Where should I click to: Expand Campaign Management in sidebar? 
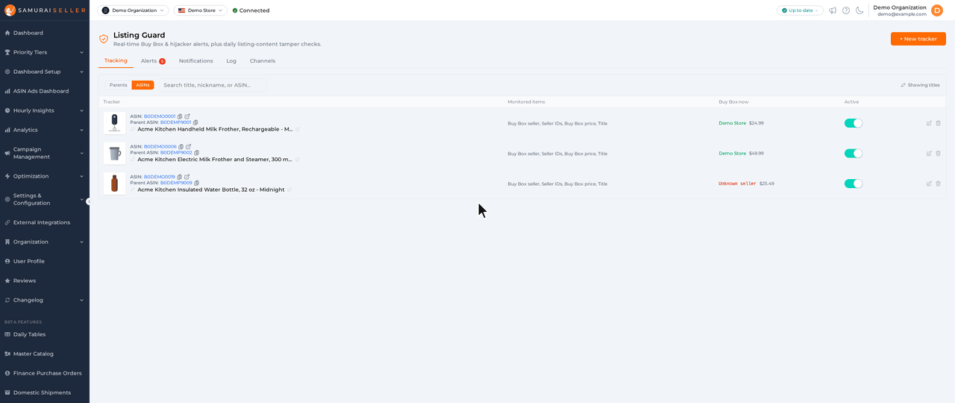tap(45, 153)
